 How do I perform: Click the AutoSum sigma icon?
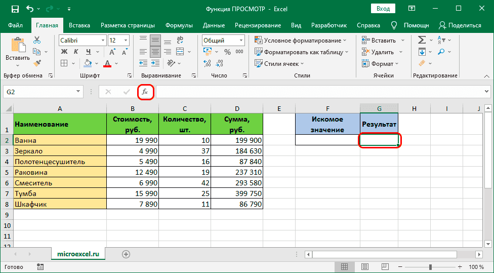(x=422, y=41)
